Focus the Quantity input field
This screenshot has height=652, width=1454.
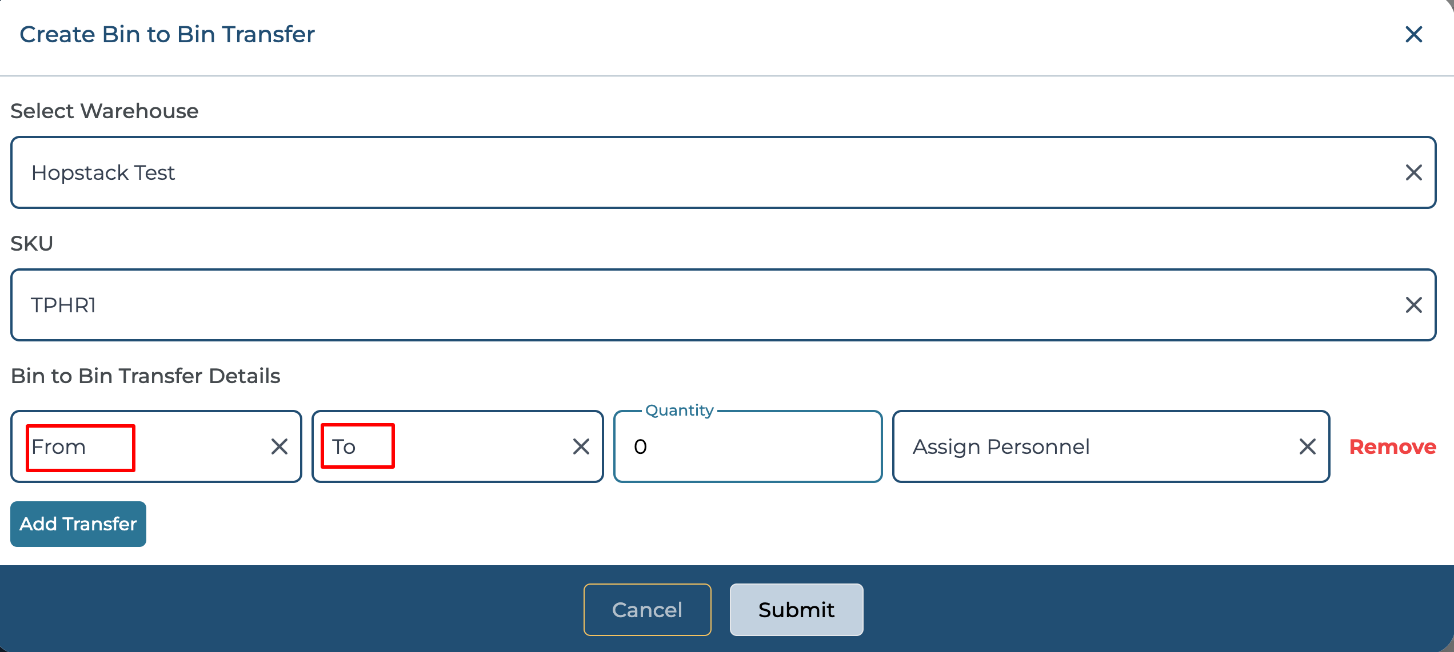click(748, 446)
